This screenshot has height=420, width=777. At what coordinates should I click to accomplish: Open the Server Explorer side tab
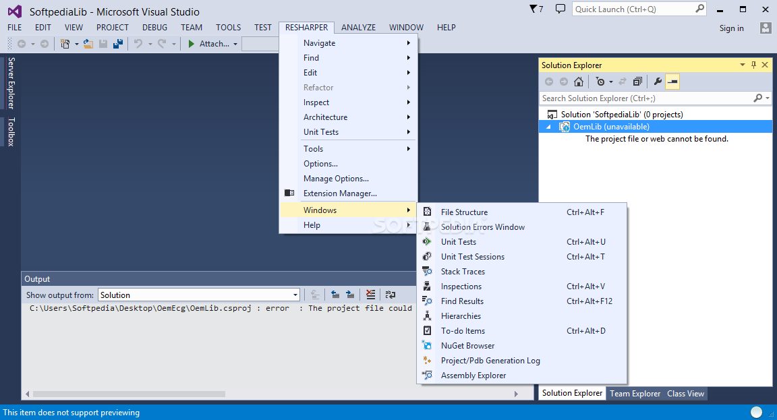11,83
